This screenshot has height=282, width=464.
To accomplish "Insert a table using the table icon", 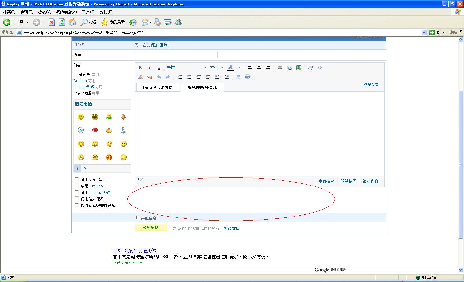I will (x=238, y=77).
